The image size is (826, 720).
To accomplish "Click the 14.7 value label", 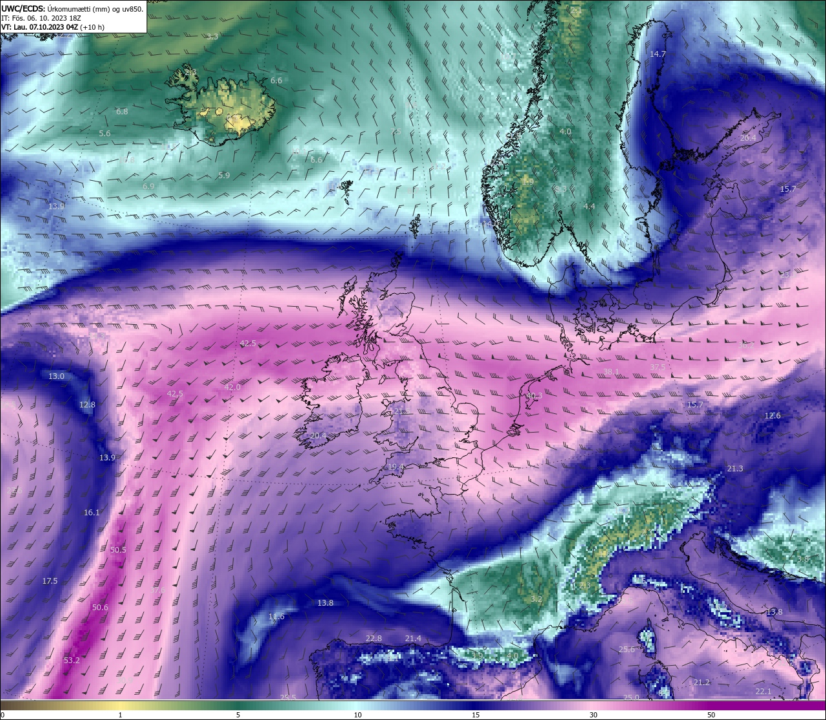I will pyautogui.click(x=658, y=54).
